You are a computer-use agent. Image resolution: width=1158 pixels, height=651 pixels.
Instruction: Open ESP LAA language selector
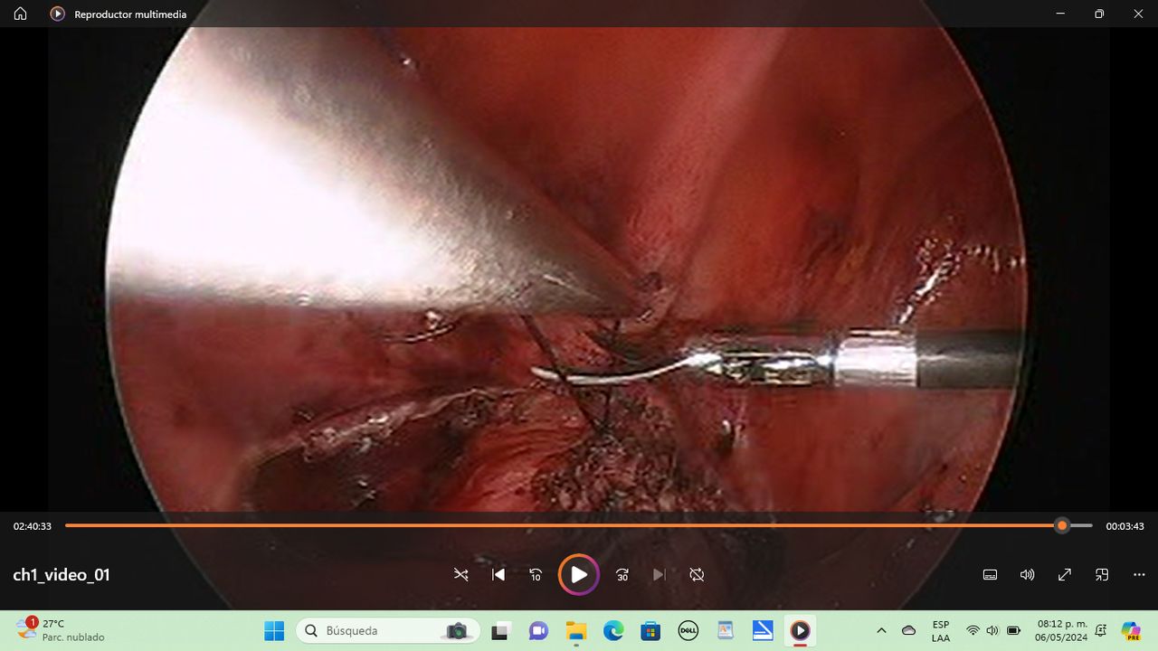click(941, 630)
